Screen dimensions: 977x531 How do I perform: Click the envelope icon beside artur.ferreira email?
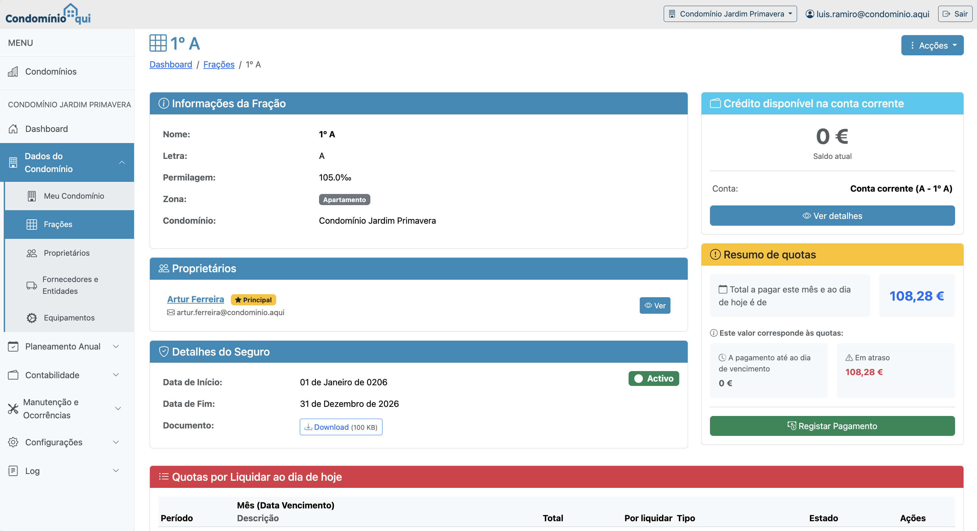[171, 312]
